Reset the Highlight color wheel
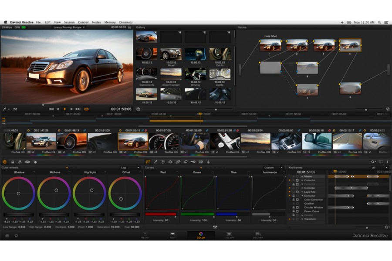The width and height of the screenshot is (392, 261). pos(105,172)
